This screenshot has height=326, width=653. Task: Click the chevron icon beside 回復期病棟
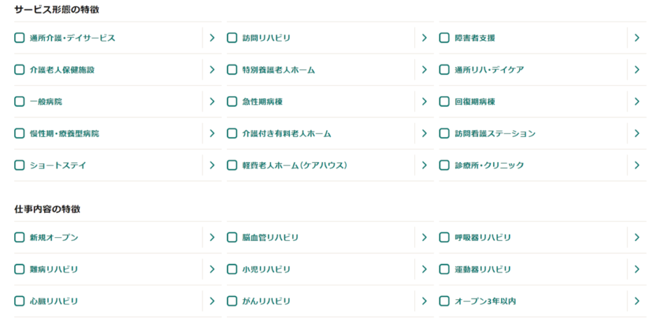coord(637,101)
